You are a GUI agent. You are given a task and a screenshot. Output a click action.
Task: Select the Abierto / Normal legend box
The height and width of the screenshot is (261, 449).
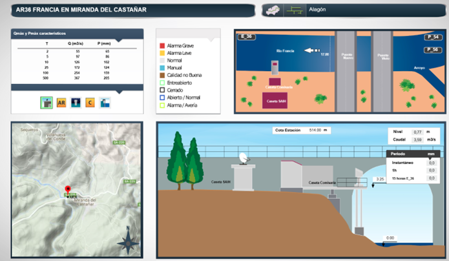(162, 98)
